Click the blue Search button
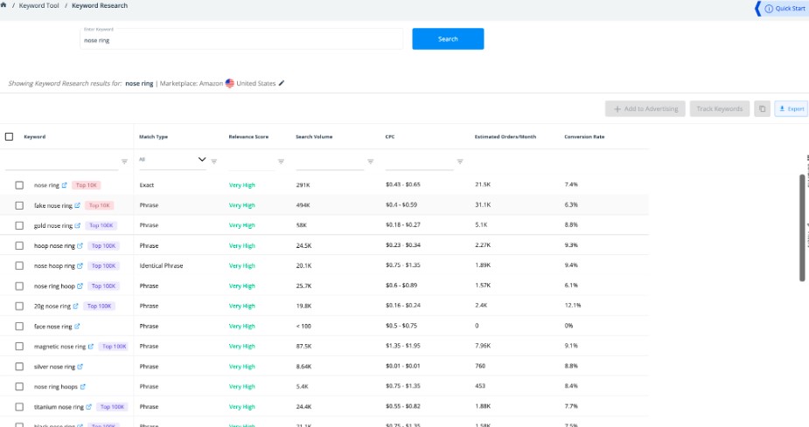 [x=448, y=38]
